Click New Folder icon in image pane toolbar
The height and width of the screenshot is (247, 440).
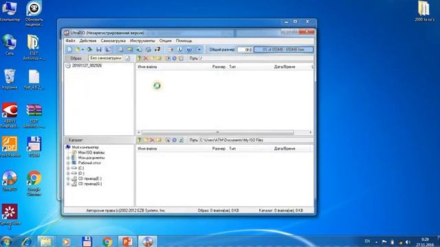[x=153, y=58]
